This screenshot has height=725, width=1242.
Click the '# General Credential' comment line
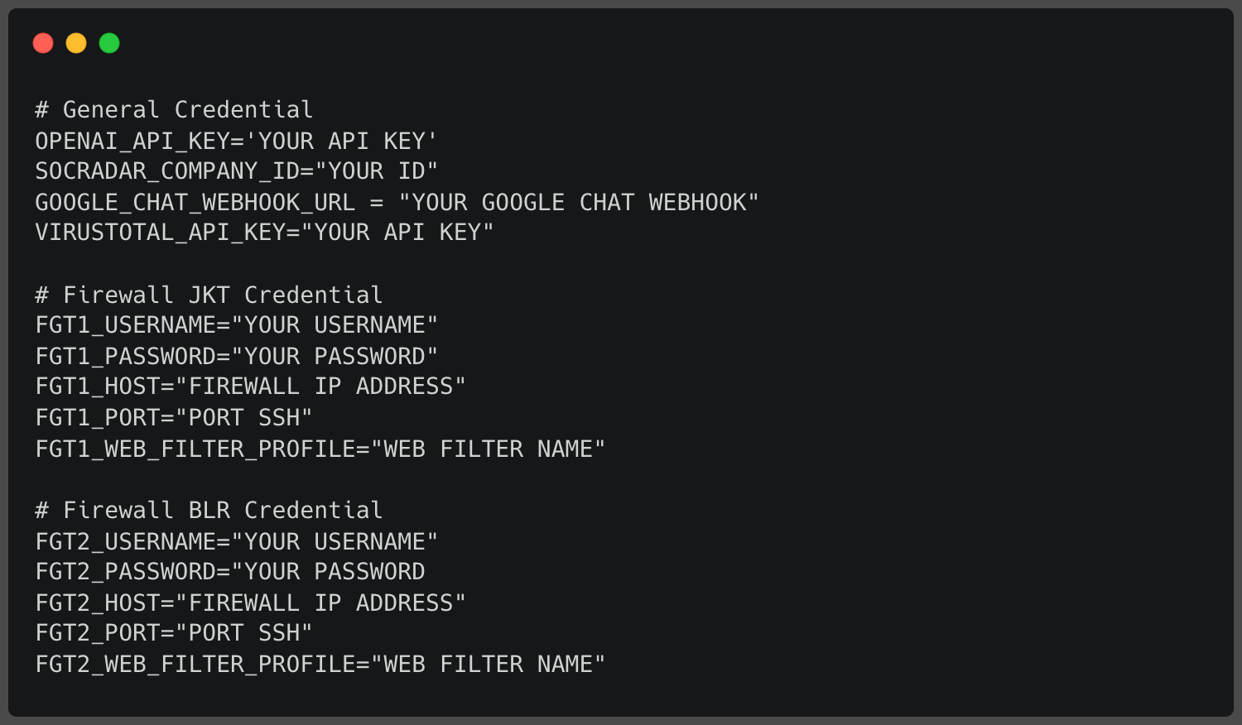(174, 110)
